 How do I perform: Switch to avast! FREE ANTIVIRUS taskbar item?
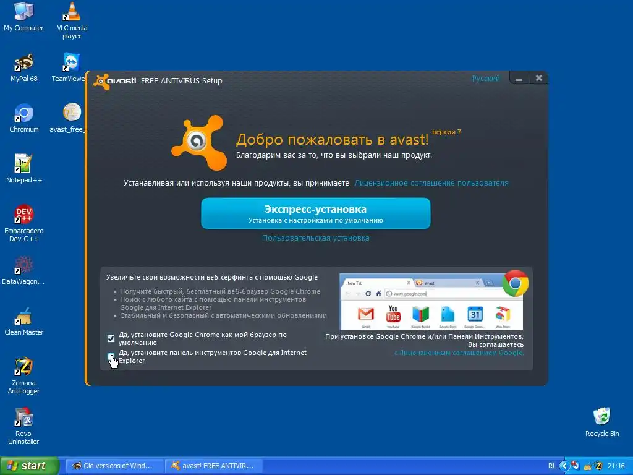[x=214, y=466]
